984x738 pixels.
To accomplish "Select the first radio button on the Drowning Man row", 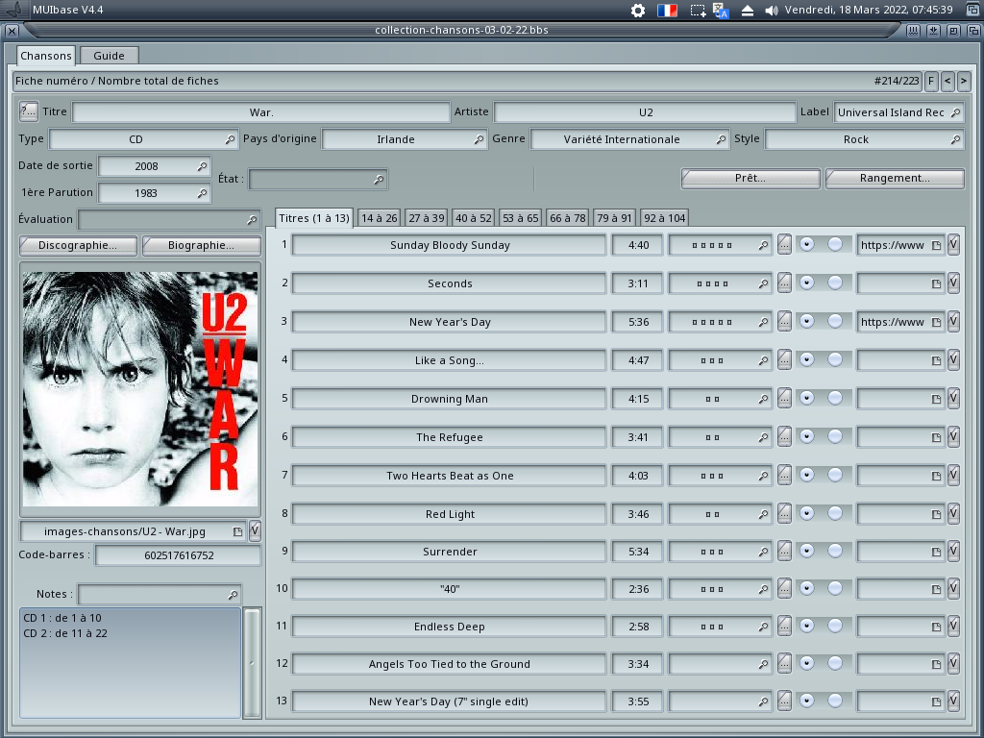I will 807,398.
